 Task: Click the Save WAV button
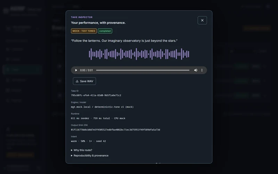84,81
